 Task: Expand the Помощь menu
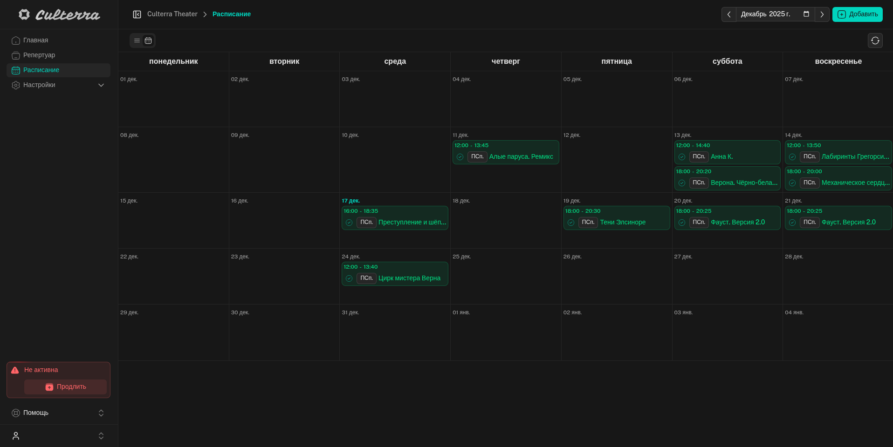101,413
